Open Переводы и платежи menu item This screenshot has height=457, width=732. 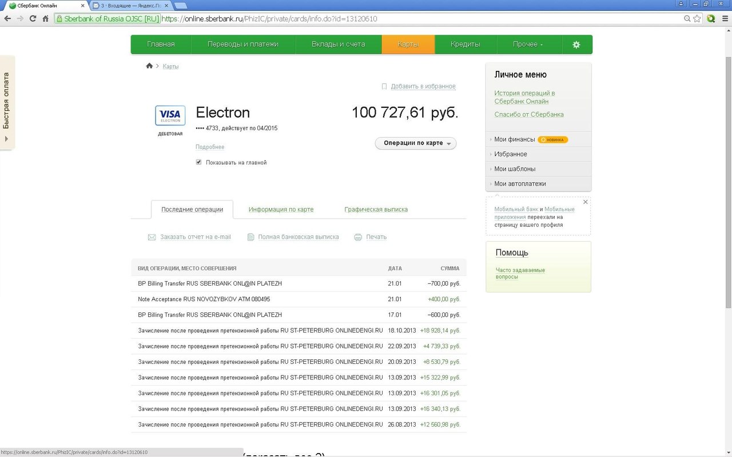[x=243, y=45]
